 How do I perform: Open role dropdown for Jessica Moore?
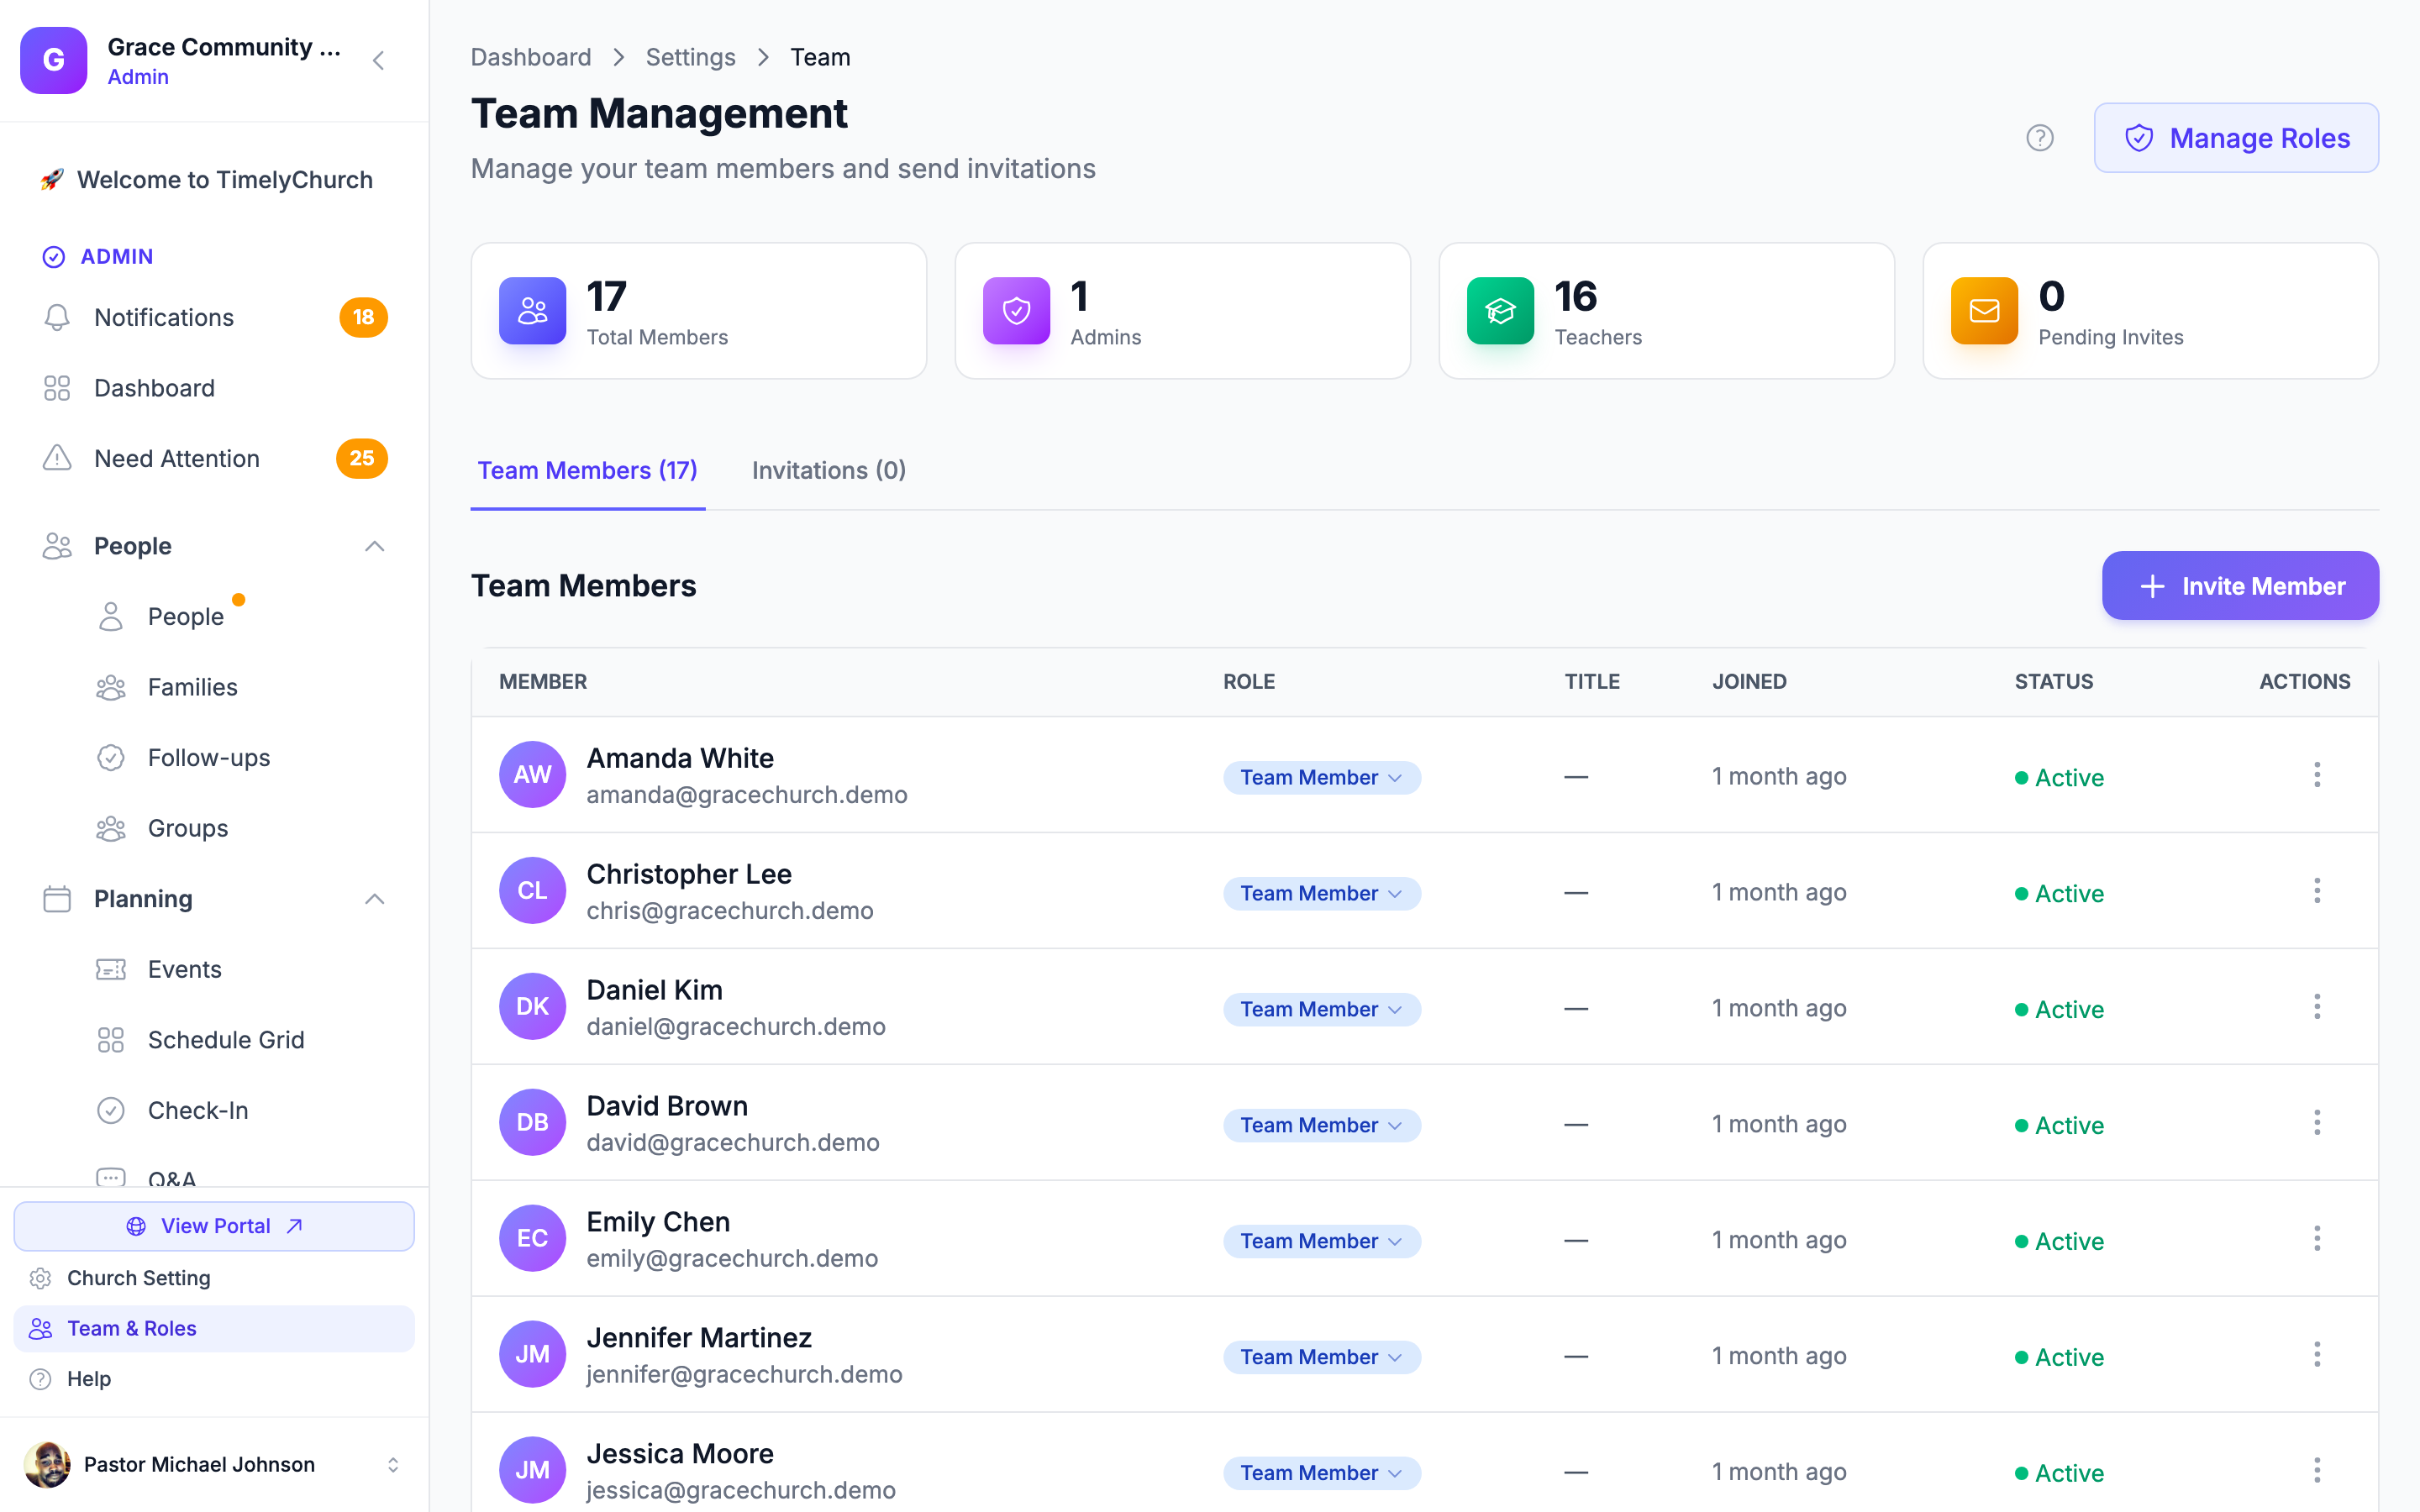click(1321, 1473)
